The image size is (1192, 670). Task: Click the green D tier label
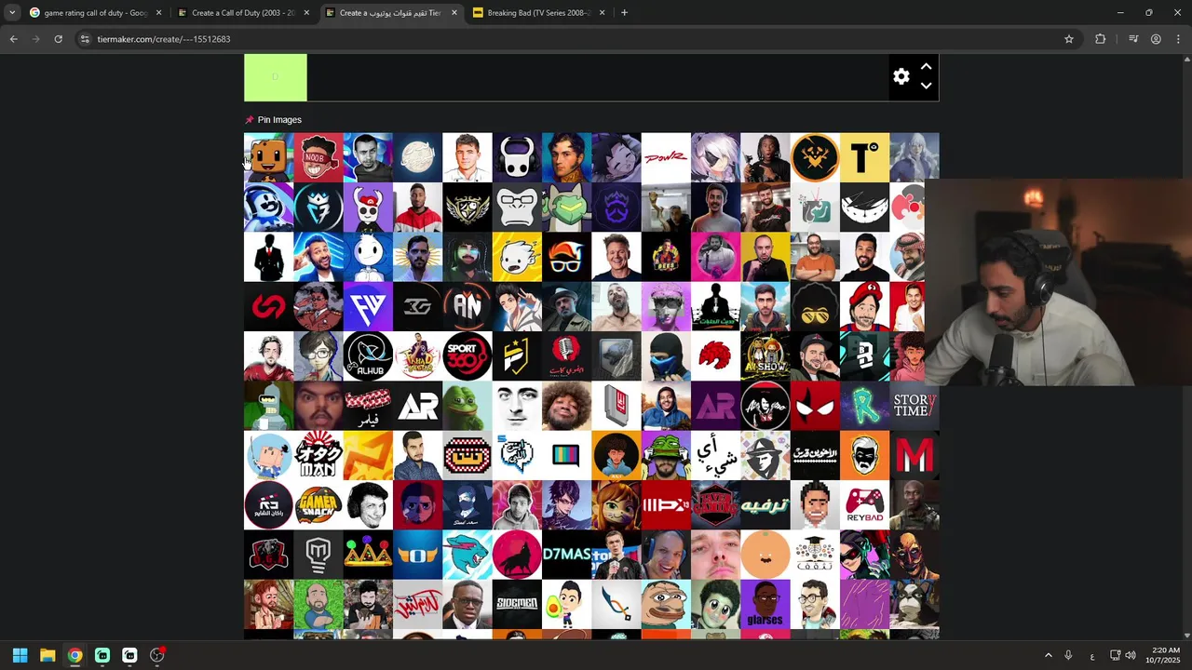click(x=275, y=77)
